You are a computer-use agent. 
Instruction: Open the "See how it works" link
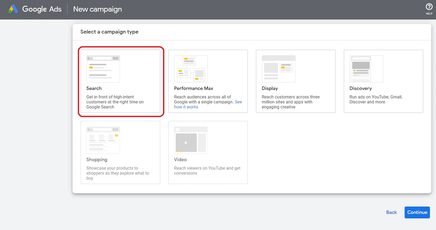(x=186, y=107)
